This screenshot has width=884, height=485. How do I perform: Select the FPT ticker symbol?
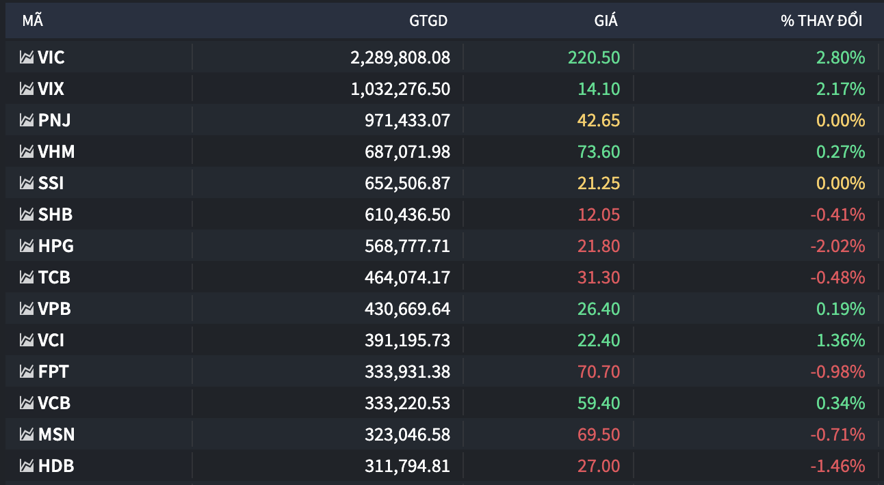coord(54,372)
